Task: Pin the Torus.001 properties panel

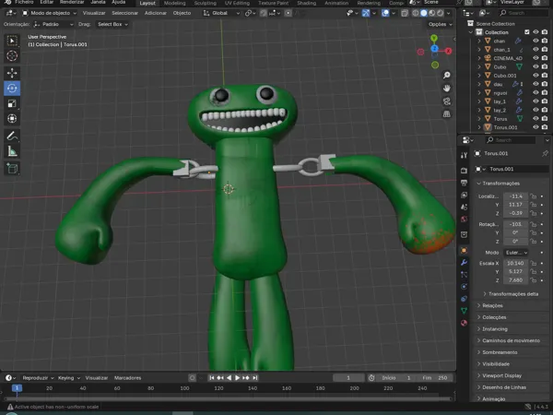Action: (x=545, y=153)
